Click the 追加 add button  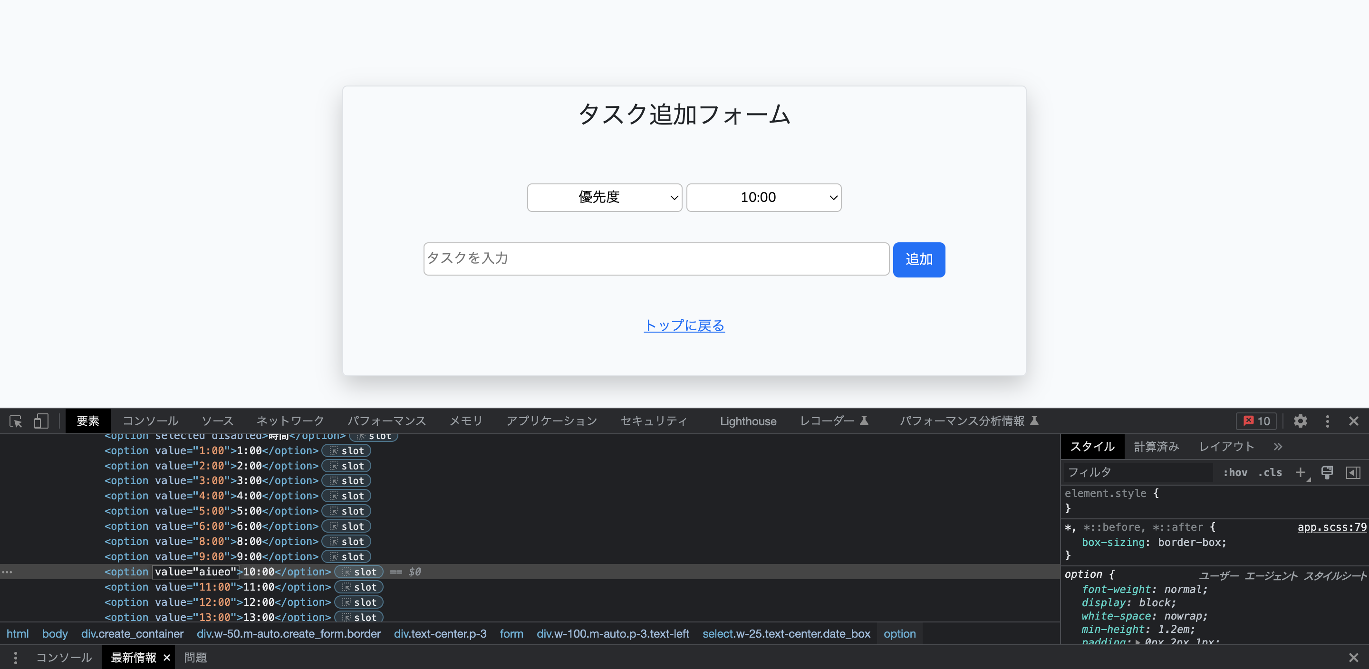(x=919, y=259)
